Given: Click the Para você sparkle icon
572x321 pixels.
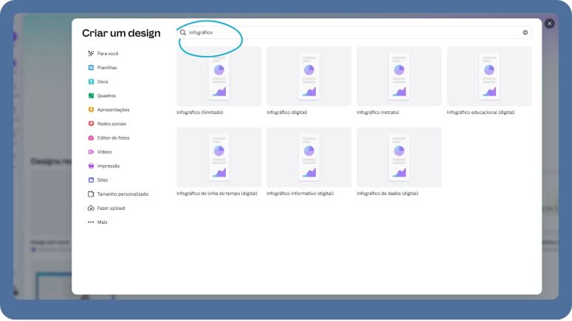Looking at the screenshot, I should point(91,54).
